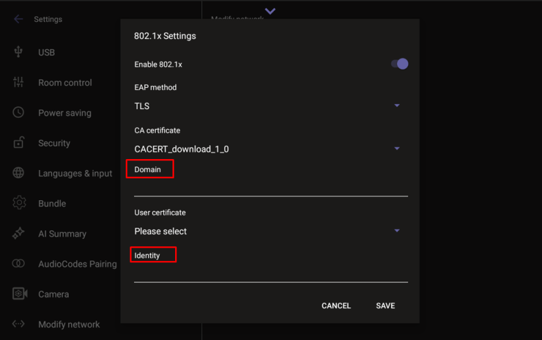Screen dimensions: 542x340
Task: Click the Domain text input field
Action: click(x=271, y=187)
